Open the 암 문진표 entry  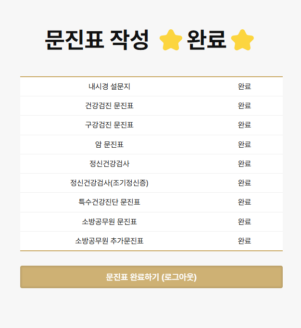click(x=109, y=144)
